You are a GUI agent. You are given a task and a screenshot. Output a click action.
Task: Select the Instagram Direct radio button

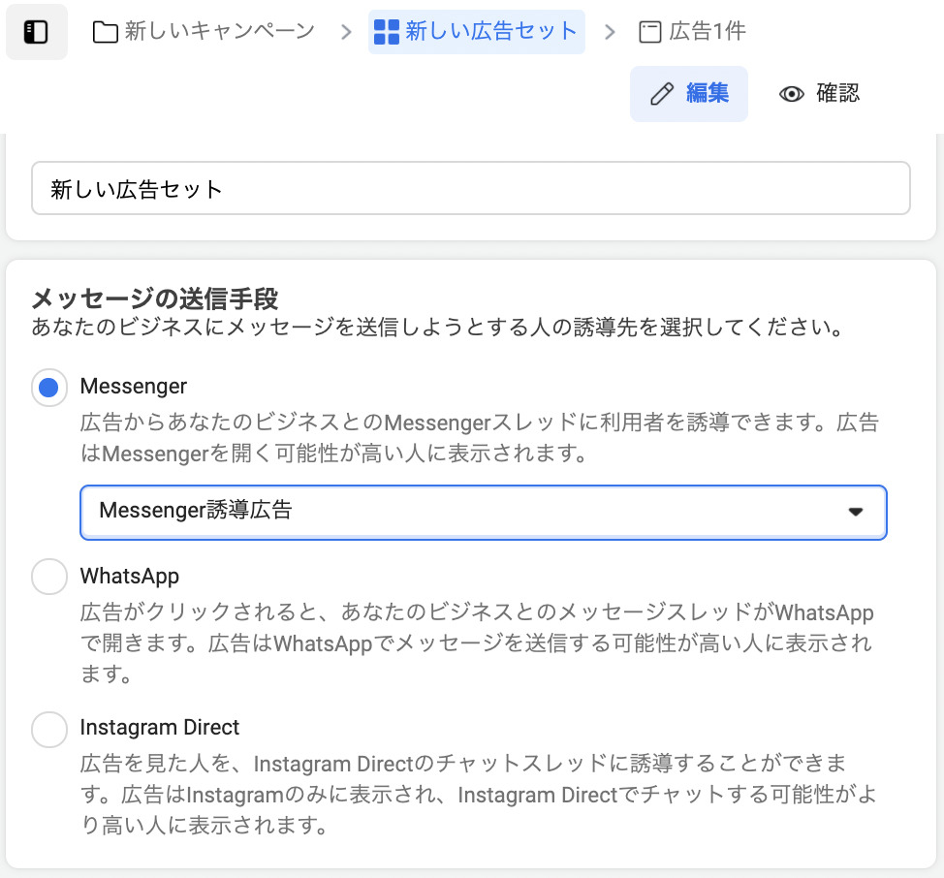point(48,728)
